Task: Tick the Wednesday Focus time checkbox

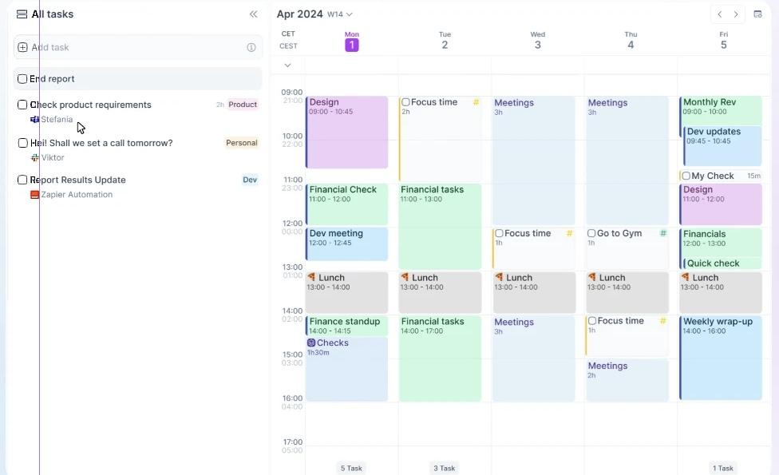Action: point(500,233)
